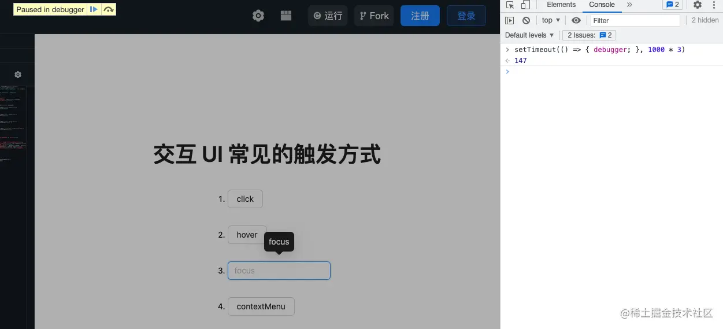Click the click demo button

pos(245,199)
